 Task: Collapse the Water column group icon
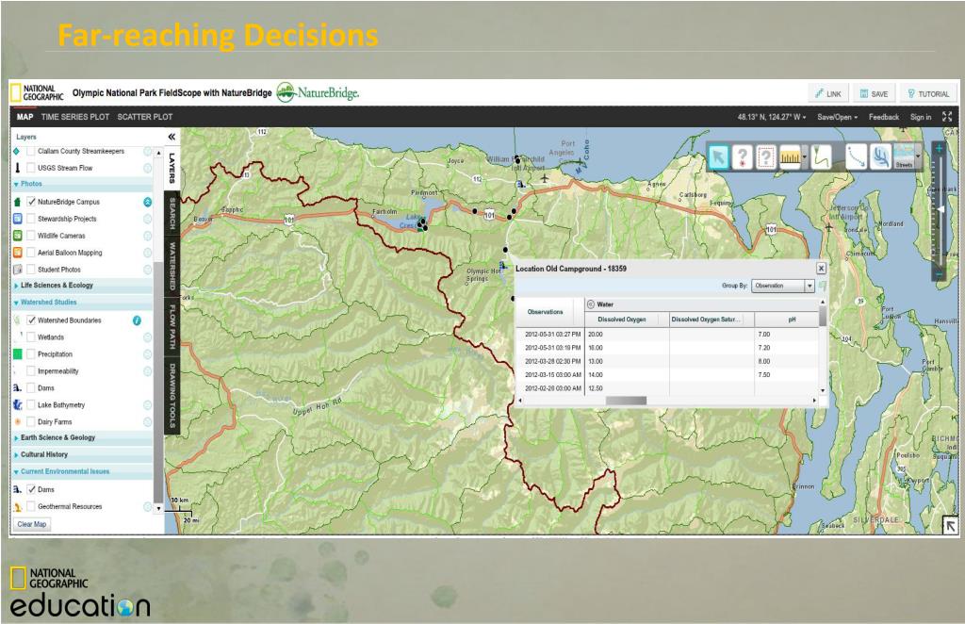tap(591, 304)
